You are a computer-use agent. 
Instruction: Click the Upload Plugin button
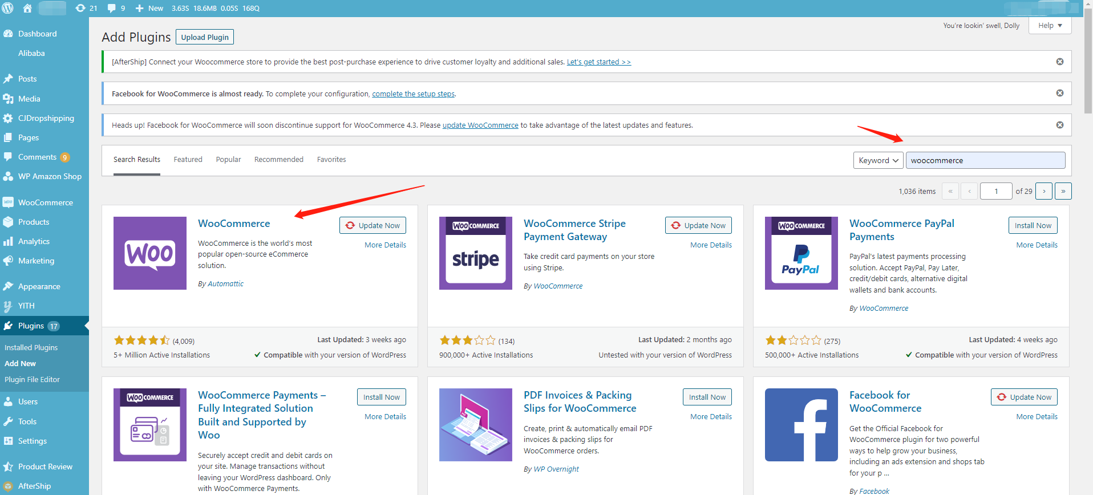click(x=205, y=37)
